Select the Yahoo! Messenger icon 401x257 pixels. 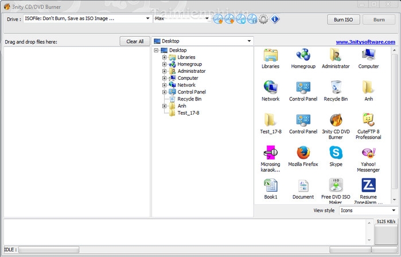click(368, 153)
